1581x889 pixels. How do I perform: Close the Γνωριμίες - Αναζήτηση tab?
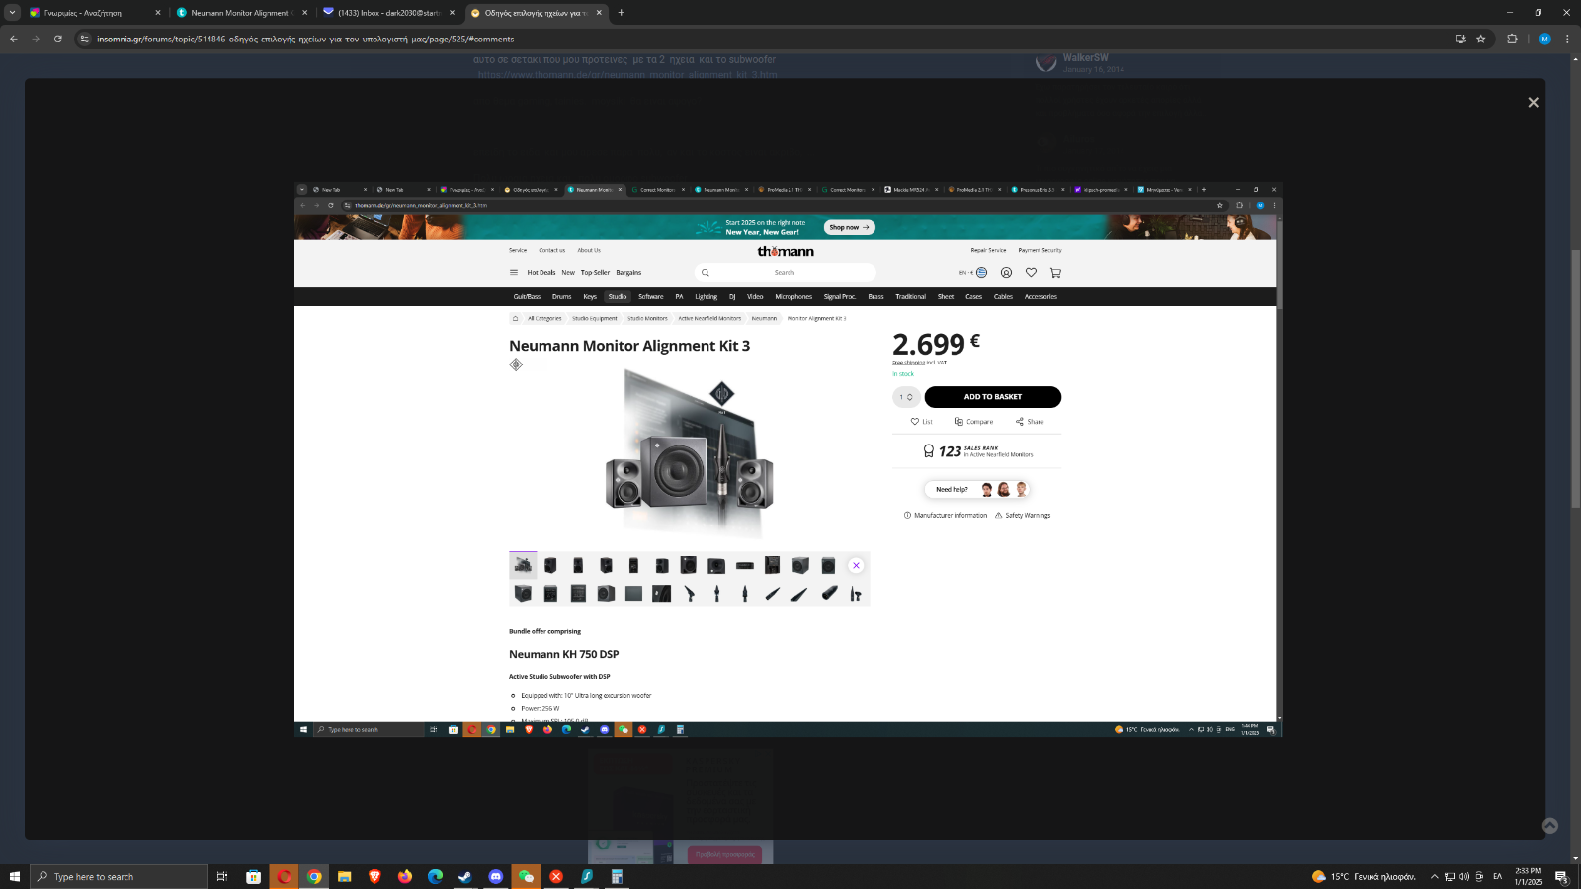pyautogui.click(x=157, y=13)
